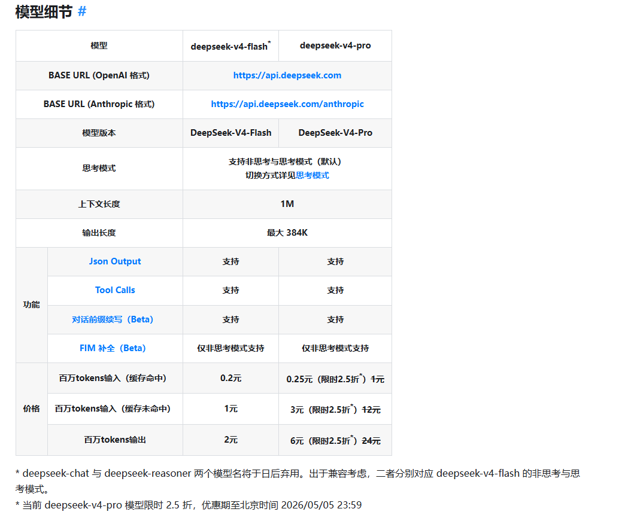Click the 支持非思考与思考模式（默认）text
The image size is (625, 527).
point(285,162)
